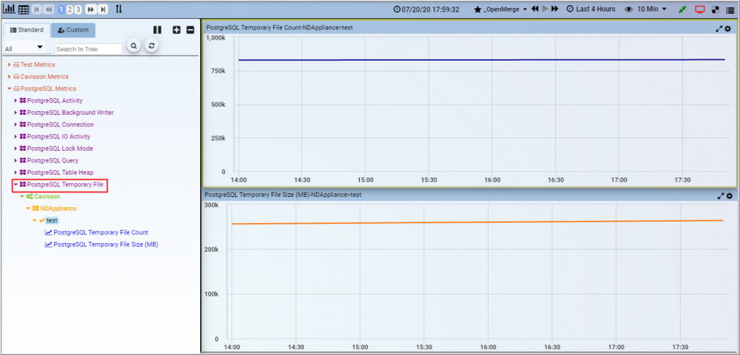Click the eye view-by icon
The height and width of the screenshot is (355, 740).
(629, 9)
